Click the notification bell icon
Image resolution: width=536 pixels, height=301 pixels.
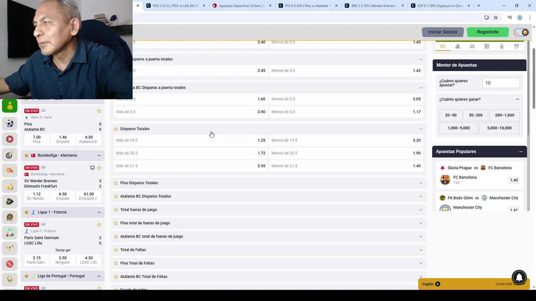tap(519, 277)
